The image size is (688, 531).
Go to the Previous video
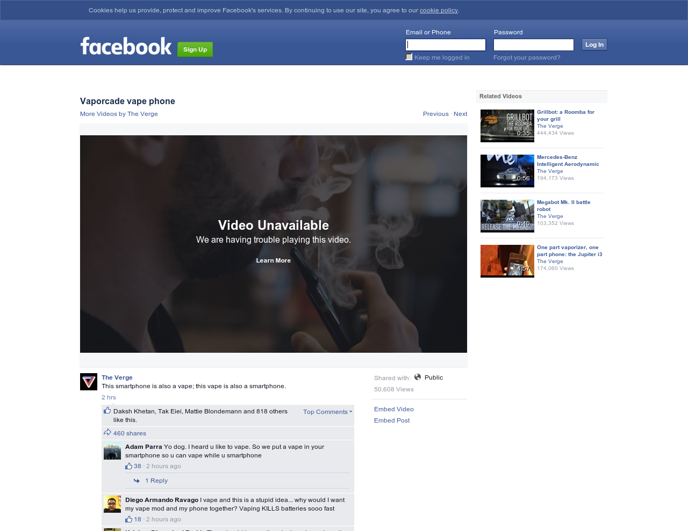coord(436,114)
